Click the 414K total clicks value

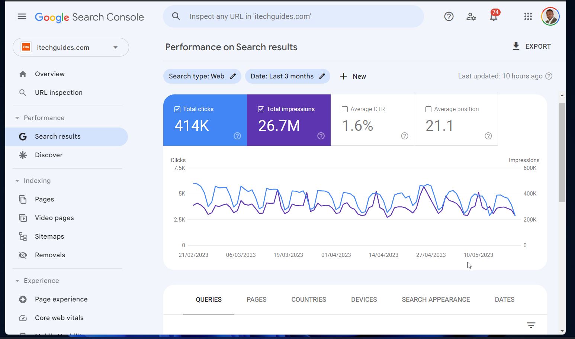click(192, 126)
